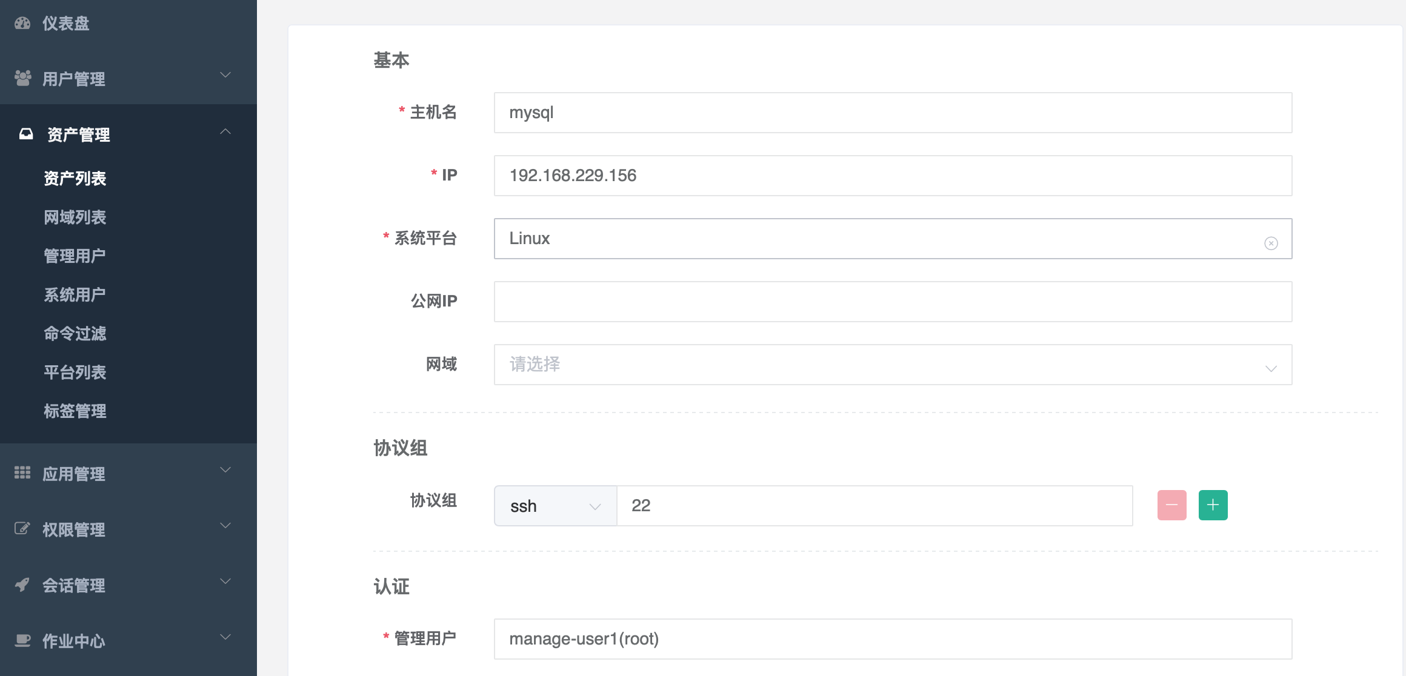
Task: Click the 应用管理 grid icon
Action: point(22,472)
